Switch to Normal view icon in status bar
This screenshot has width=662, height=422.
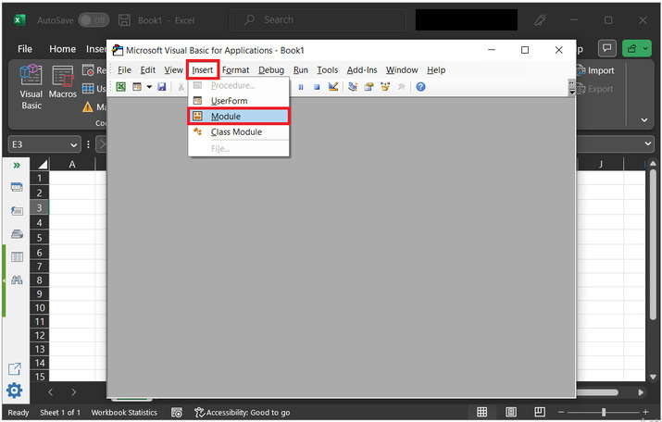(x=481, y=412)
